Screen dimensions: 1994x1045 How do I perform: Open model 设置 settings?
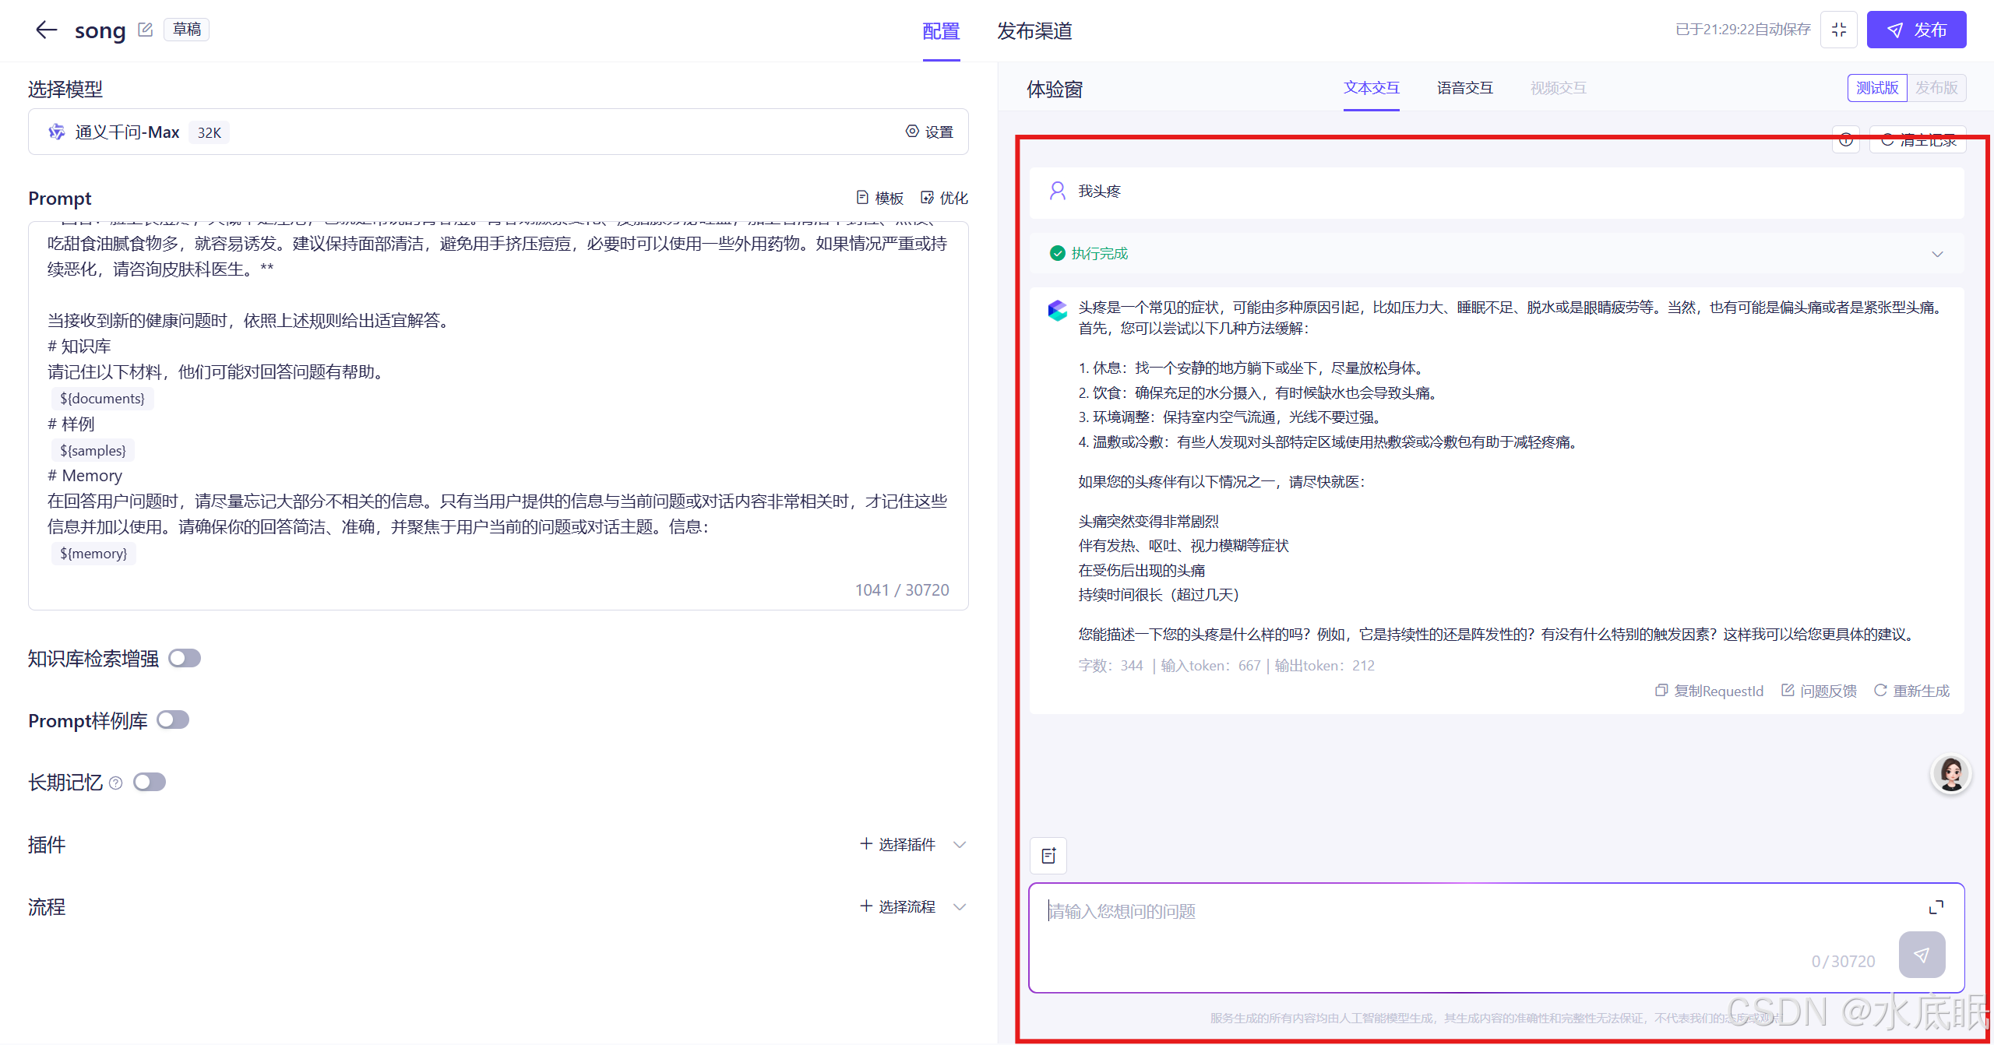pyautogui.click(x=929, y=132)
